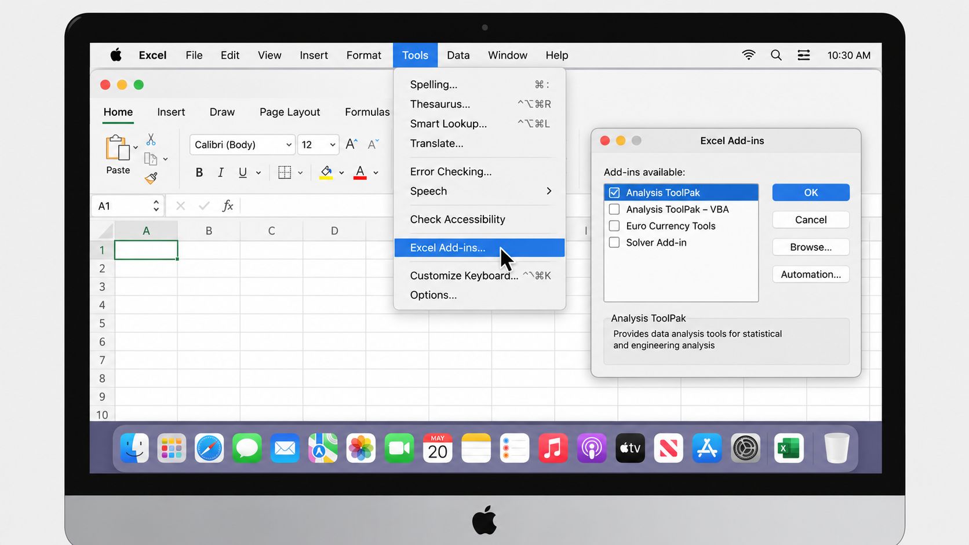Image resolution: width=969 pixels, height=545 pixels.
Task: Enable the Solver Add-in checkbox
Action: 614,243
